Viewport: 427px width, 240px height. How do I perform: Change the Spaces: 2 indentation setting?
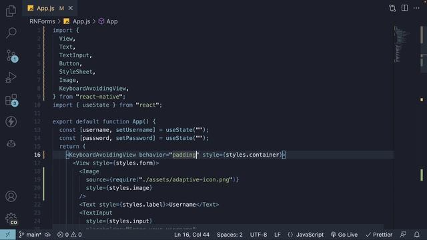point(230,235)
